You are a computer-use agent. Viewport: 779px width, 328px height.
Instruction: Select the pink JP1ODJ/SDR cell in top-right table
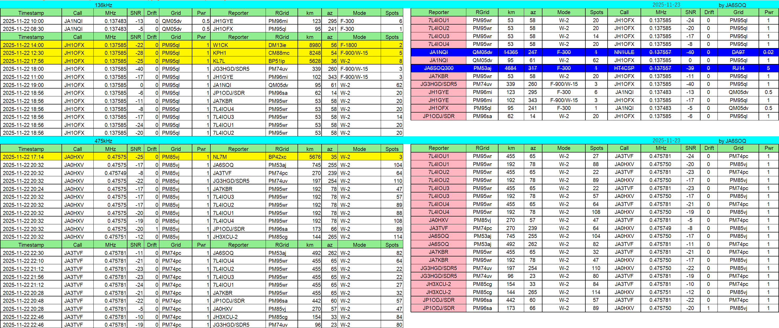coord(439,116)
